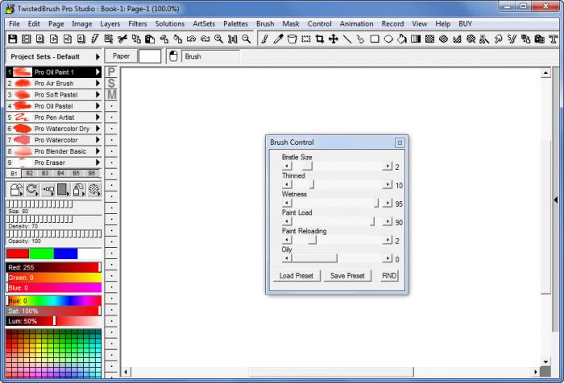The image size is (564, 383).
Task: Click the blue color swatch
Action: 65,253
